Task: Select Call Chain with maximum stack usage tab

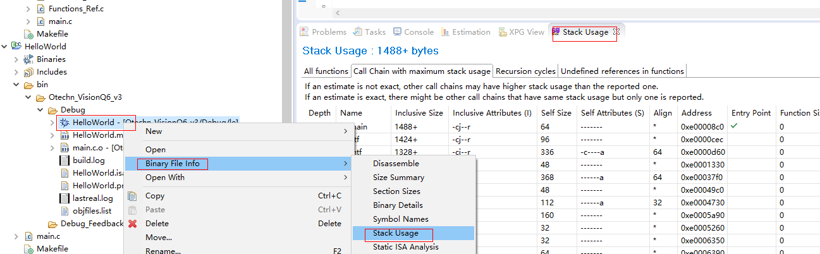Action: 422,71
